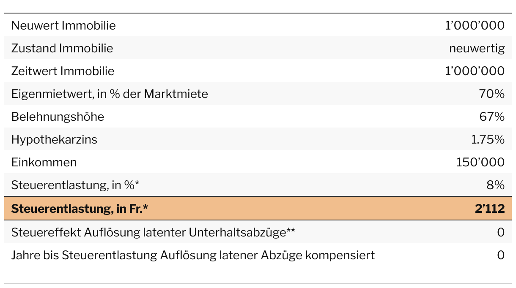Click the 'Zeitwert Immobilie' label
Screen dimensions: 516x288
tap(63, 71)
